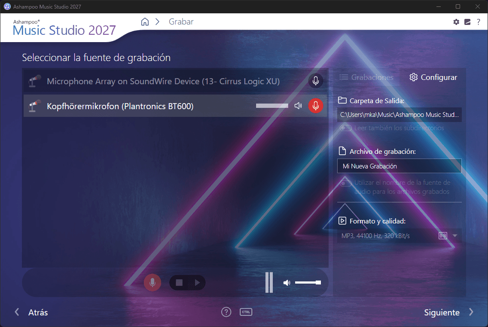Click the Carpeta de Salida label

pos(377,101)
